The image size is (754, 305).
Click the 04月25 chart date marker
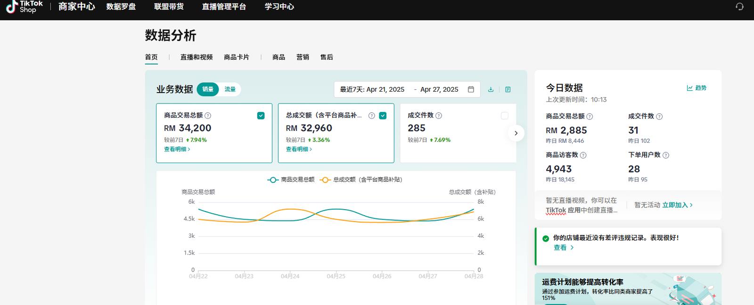pos(336,276)
